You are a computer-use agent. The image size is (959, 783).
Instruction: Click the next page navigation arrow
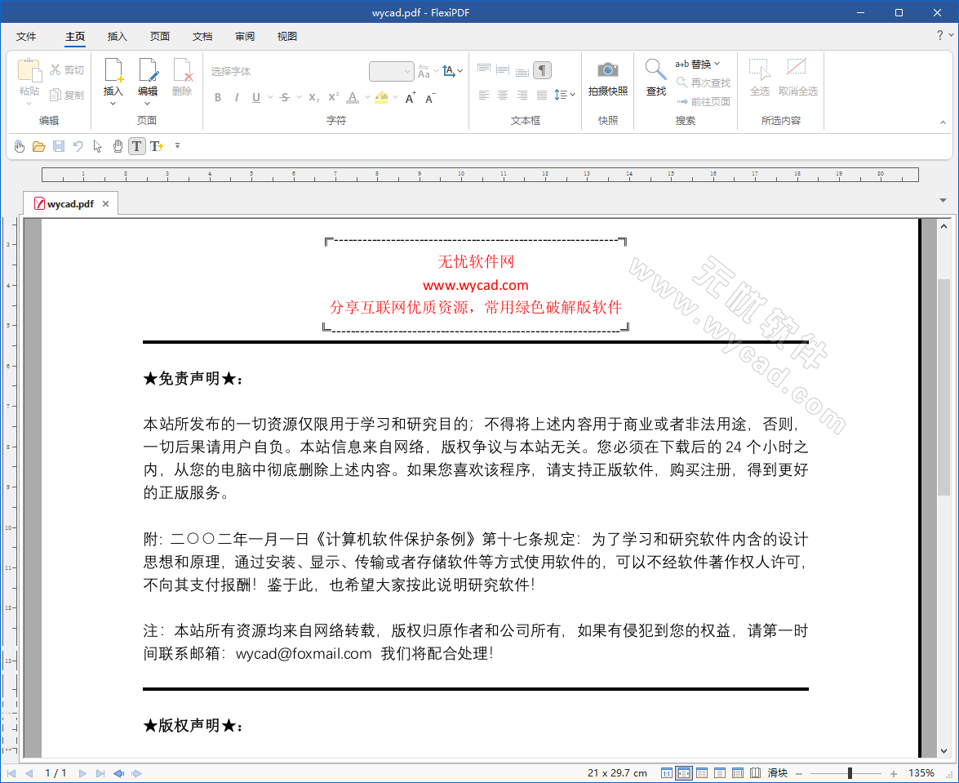point(82,772)
